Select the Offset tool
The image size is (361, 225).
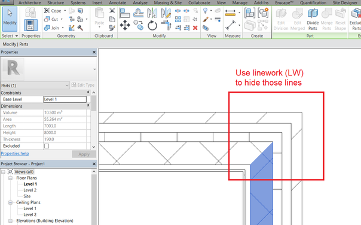pos(139,13)
